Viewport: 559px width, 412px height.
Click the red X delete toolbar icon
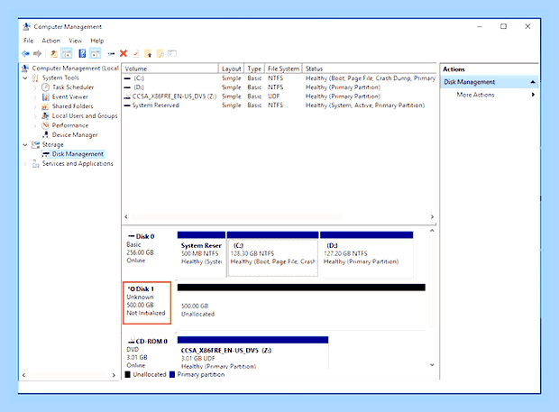pos(124,53)
